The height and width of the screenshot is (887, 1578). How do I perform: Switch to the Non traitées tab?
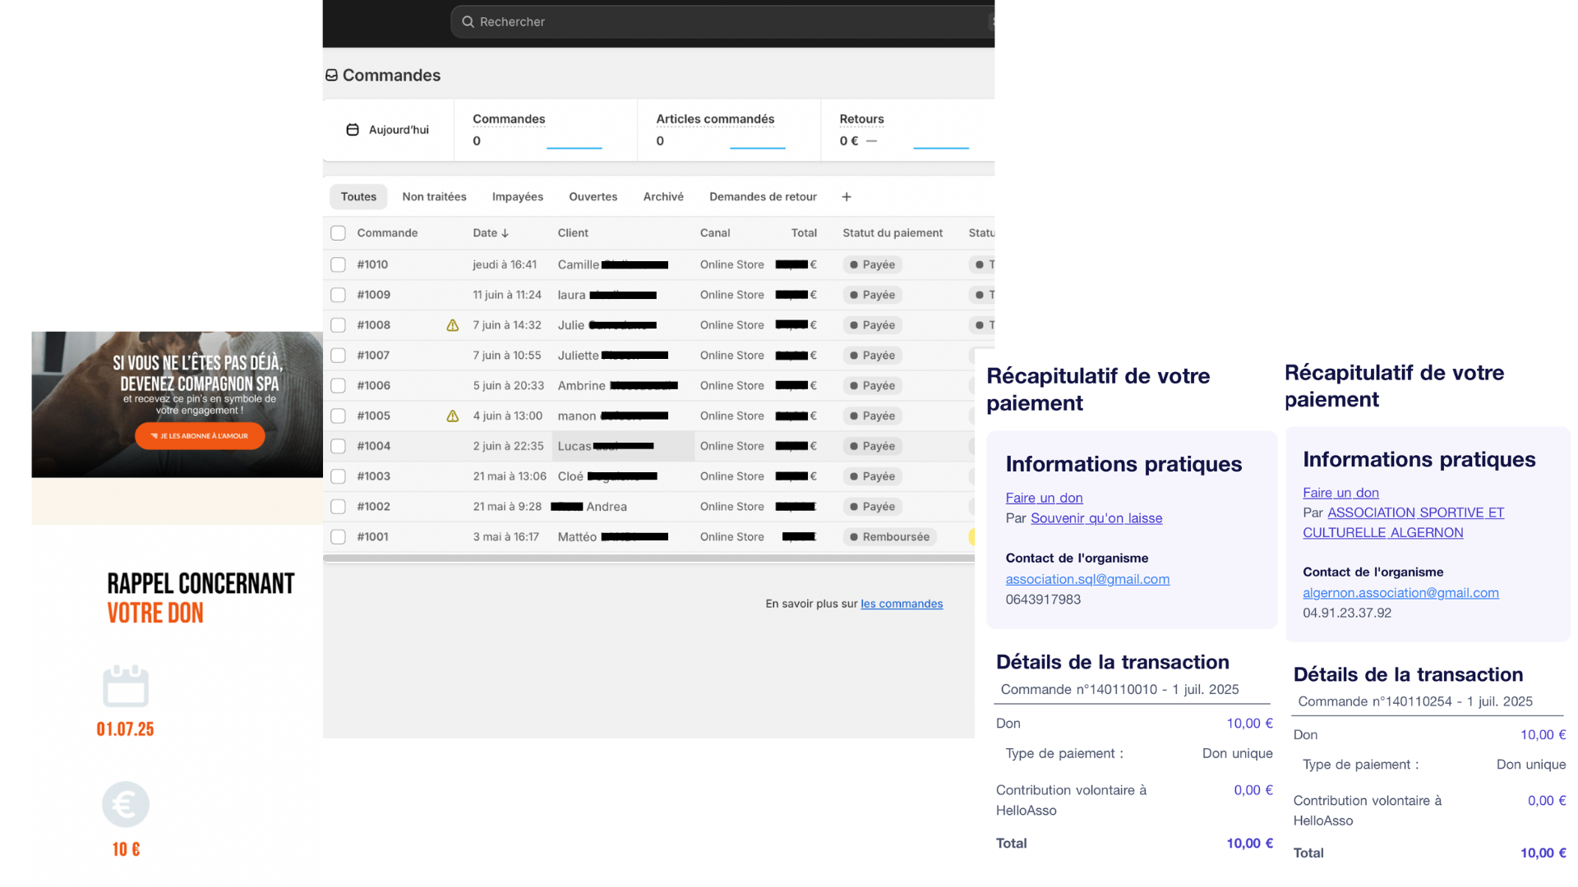[x=434, y=197]
